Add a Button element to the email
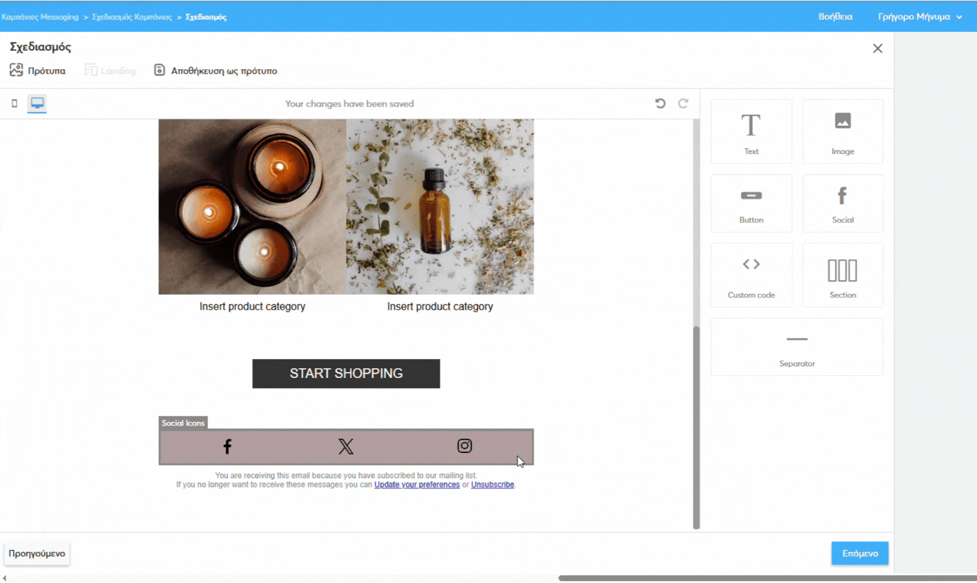 click(751, 204)
